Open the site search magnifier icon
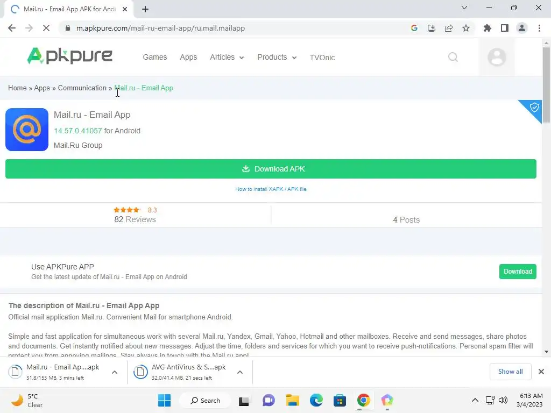Screen dimensions: 551x413 pos(453,57)
